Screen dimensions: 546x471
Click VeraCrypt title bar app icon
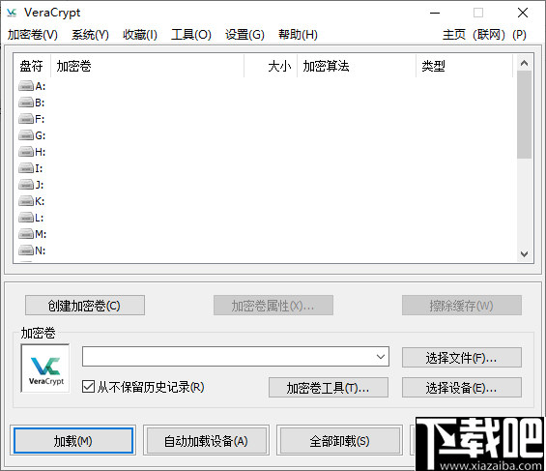[12, 13]
